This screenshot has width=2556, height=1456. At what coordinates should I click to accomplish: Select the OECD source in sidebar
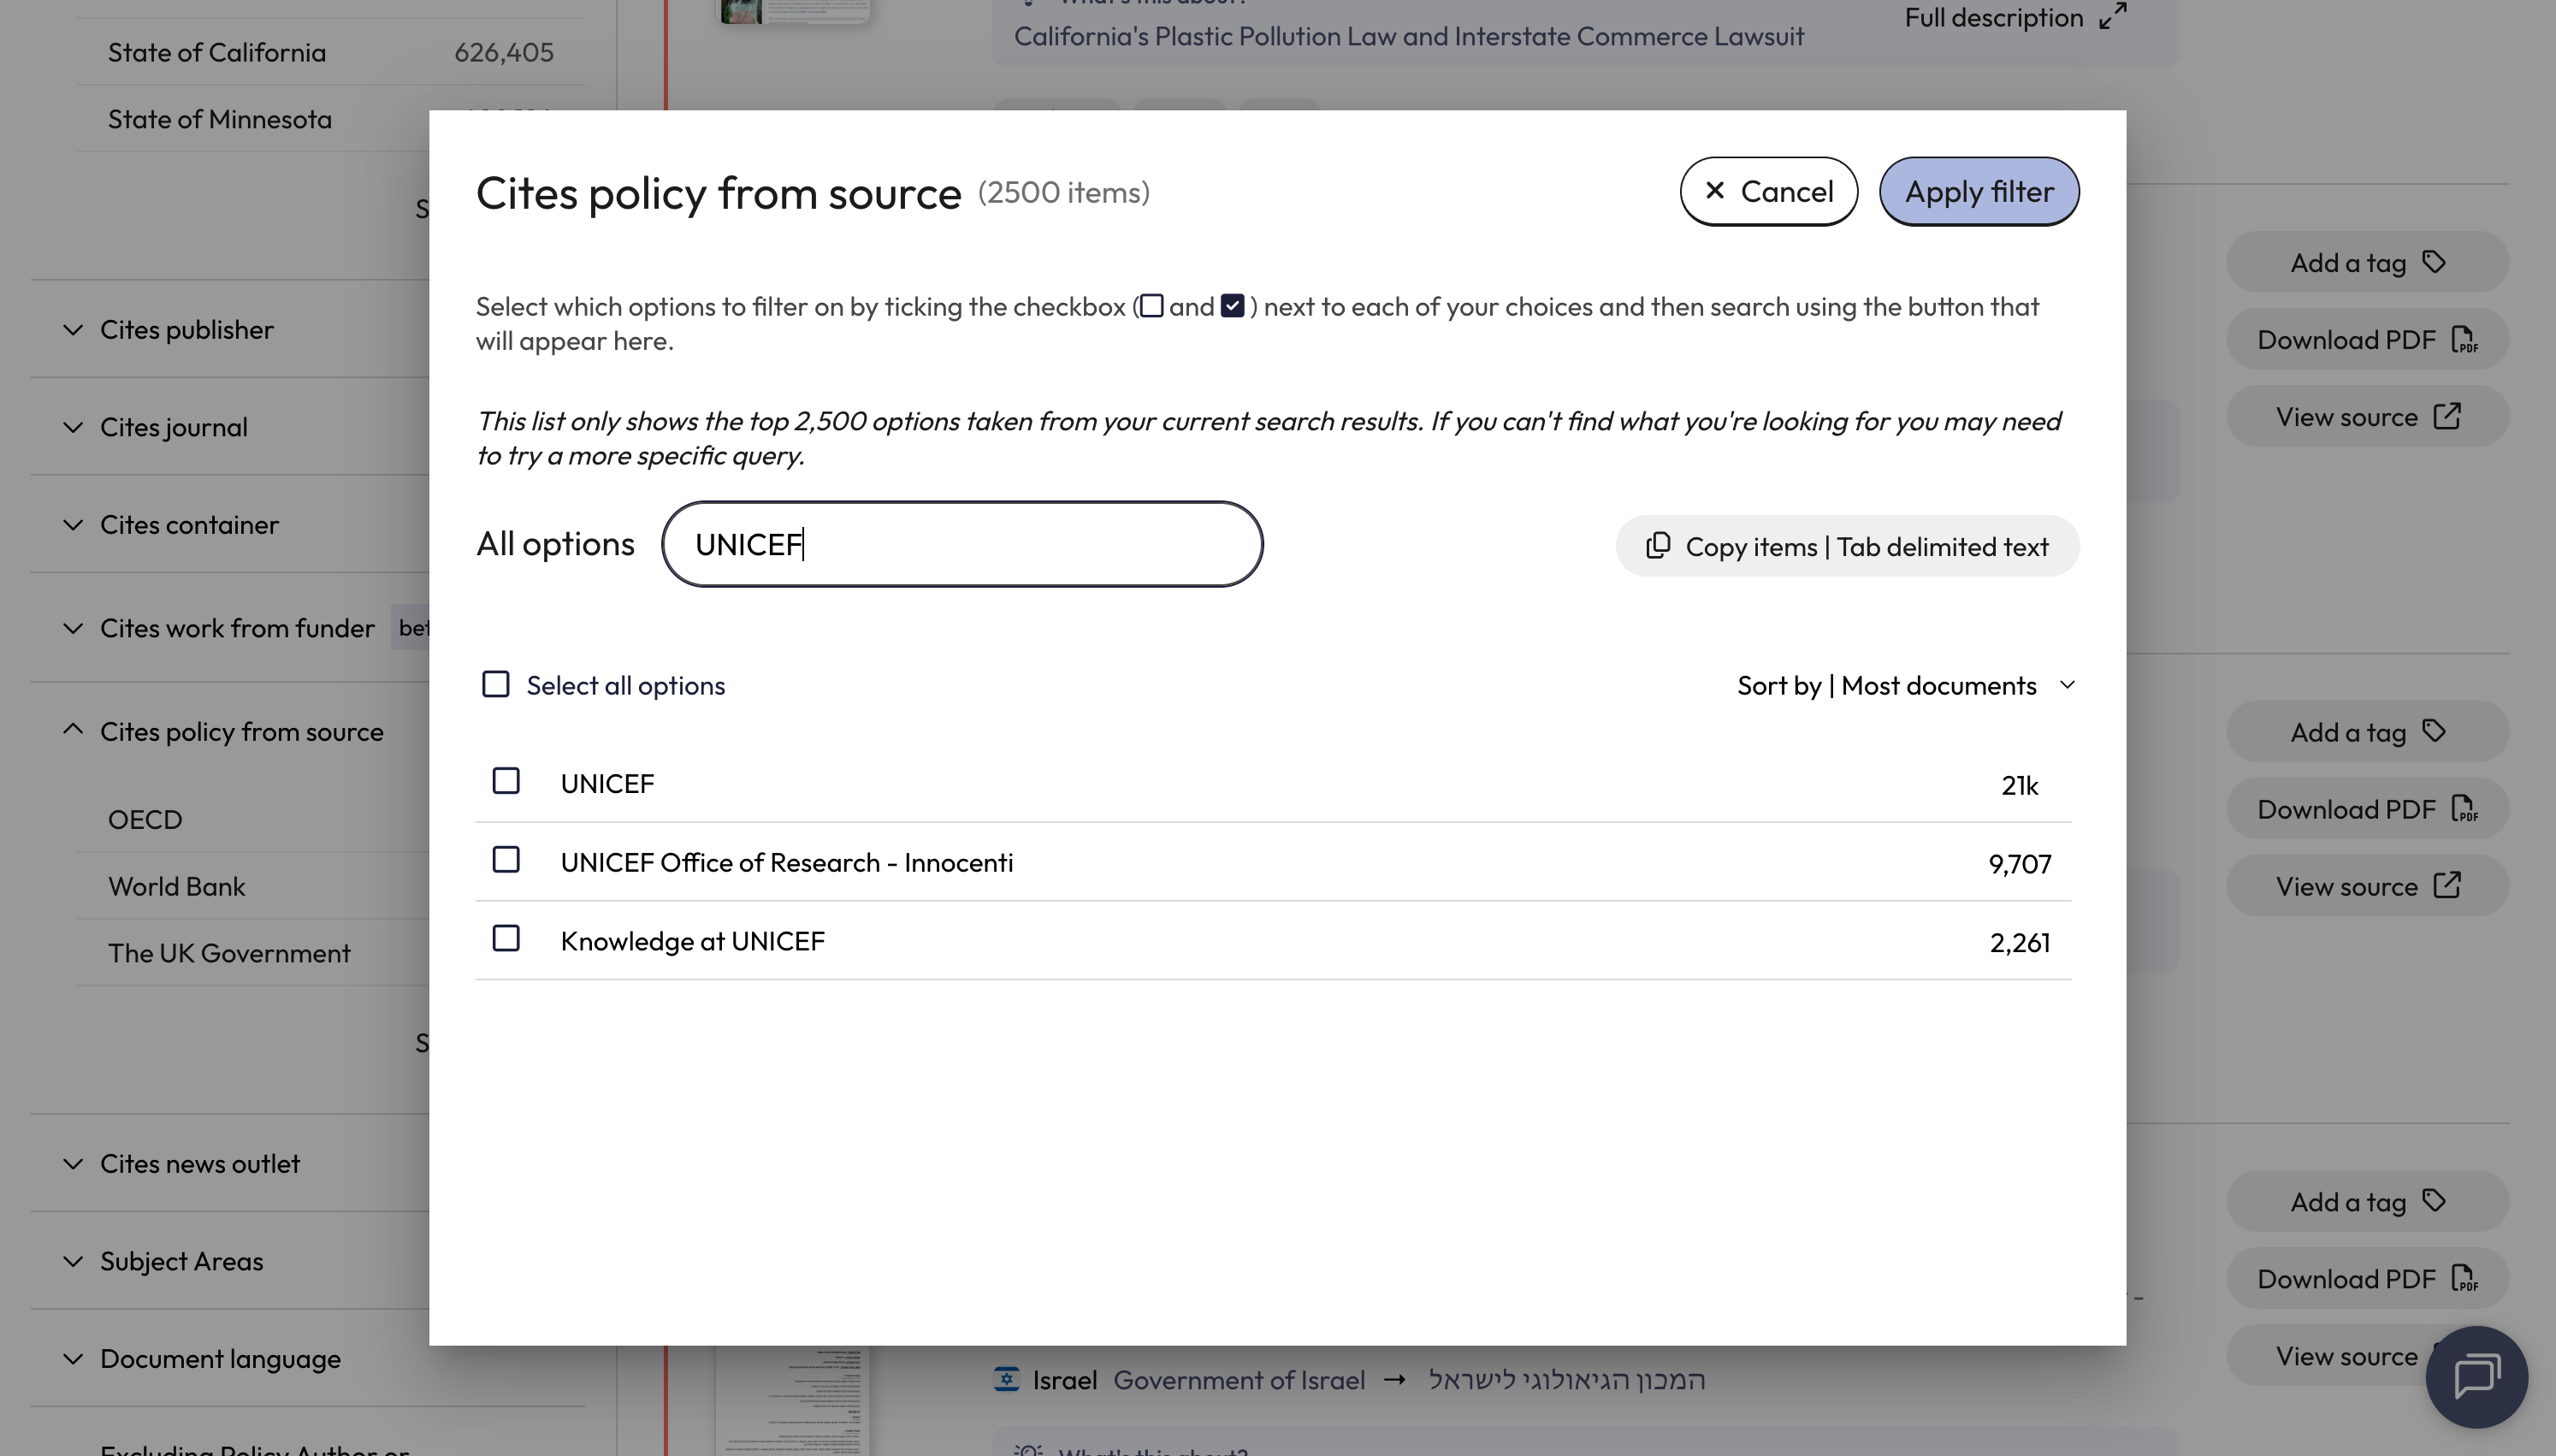point(145,819)
